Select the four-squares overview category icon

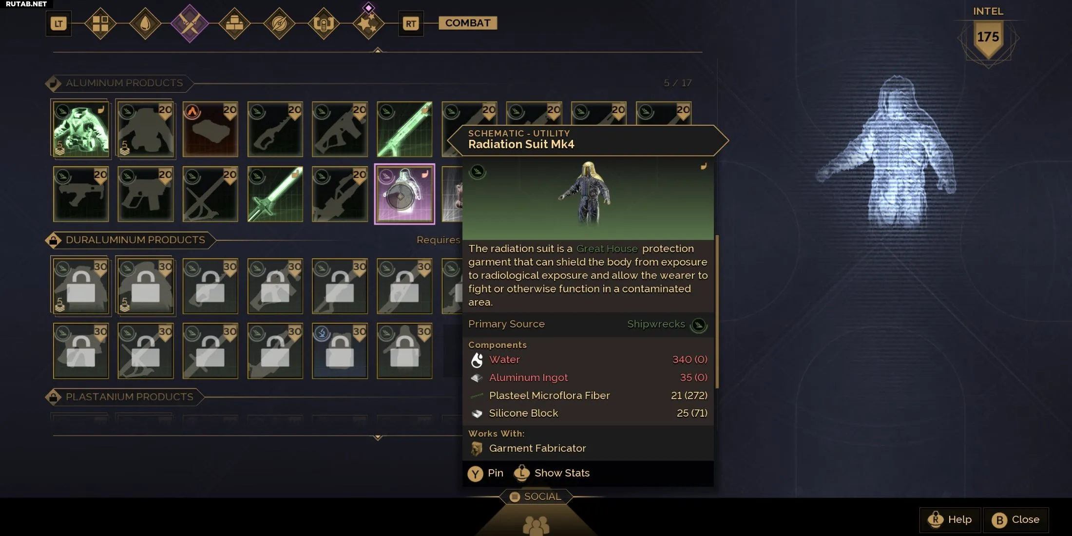coord(100,23)
